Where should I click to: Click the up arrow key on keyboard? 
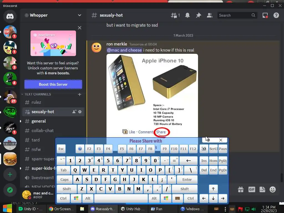click(213, 189)
